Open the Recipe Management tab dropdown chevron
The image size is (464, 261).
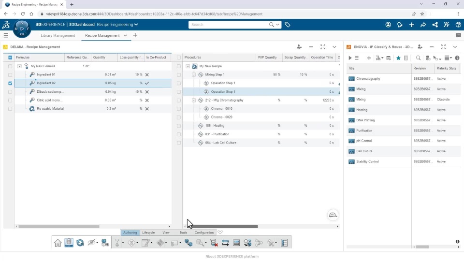(x=125, y=35)
